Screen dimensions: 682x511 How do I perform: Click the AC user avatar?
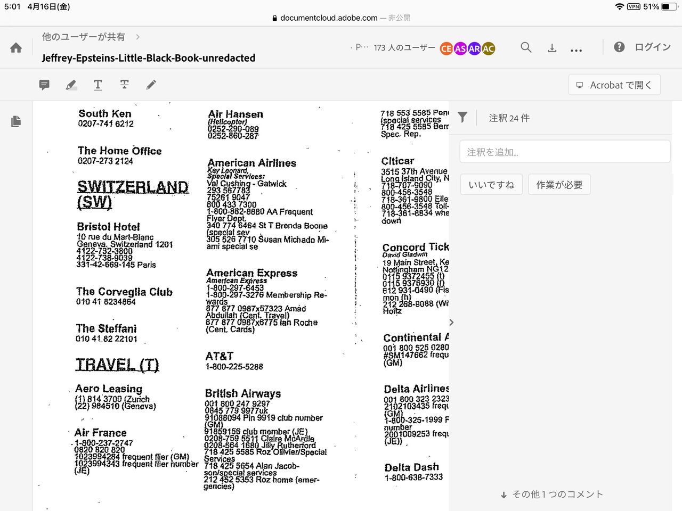(x=488, y=49)
